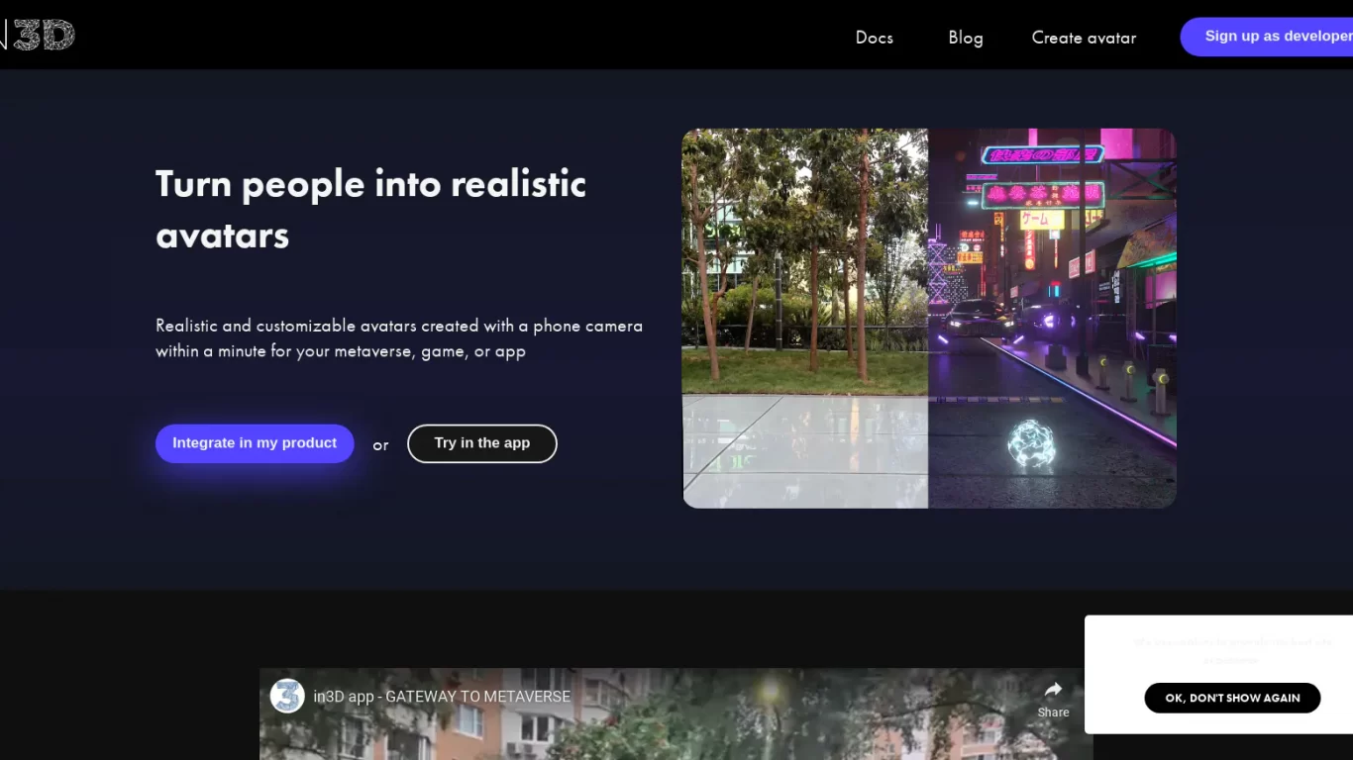
Task: Click the YouTube Share arrow icon
Action: [1053, 690]
